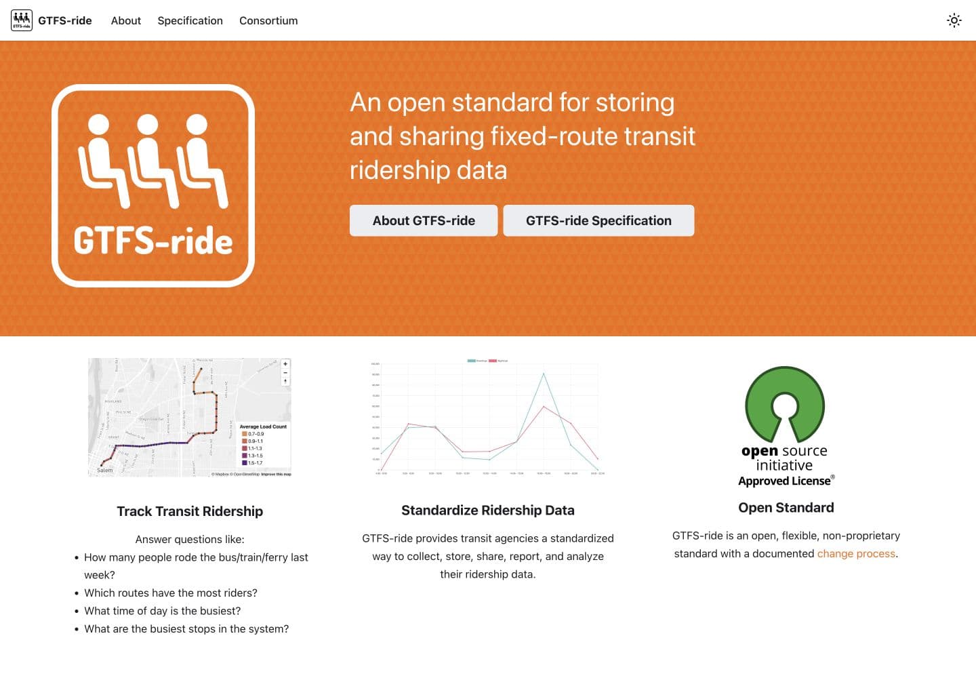Click the transit ridership map image

(x=190, y=418)
